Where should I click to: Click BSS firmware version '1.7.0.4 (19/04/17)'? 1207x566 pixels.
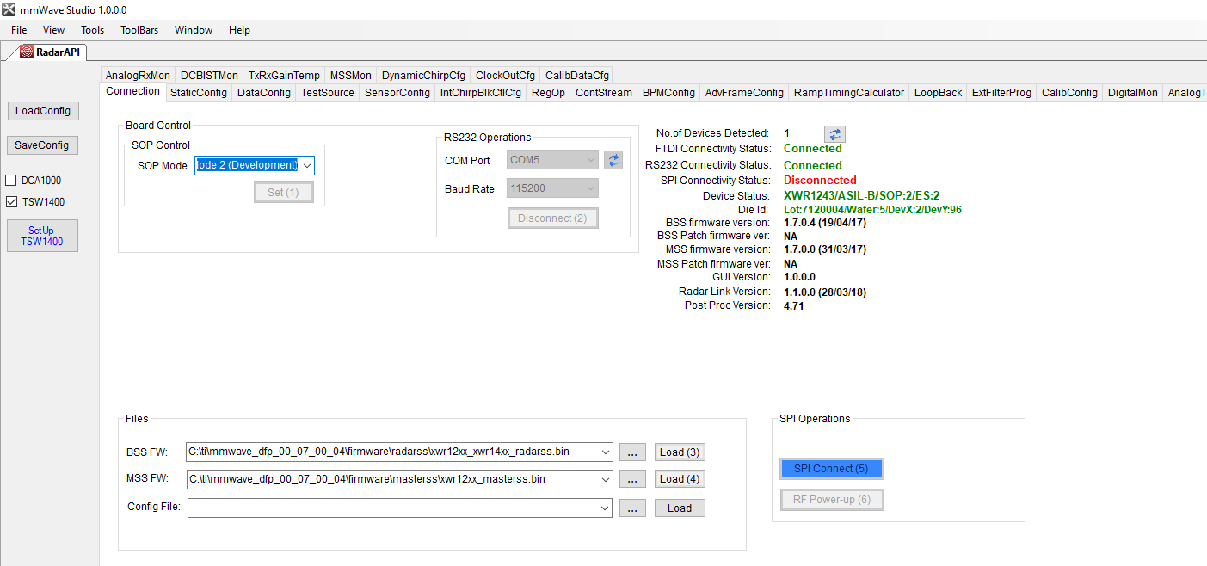coord(825,223)
